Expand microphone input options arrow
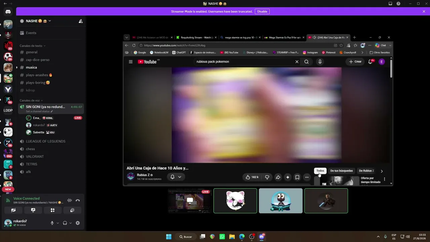 click(x=58, y=223)
